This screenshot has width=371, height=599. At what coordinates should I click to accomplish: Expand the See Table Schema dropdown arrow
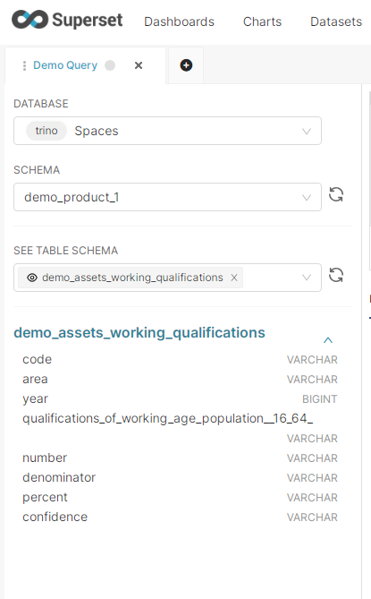click(x=306, y=278)
